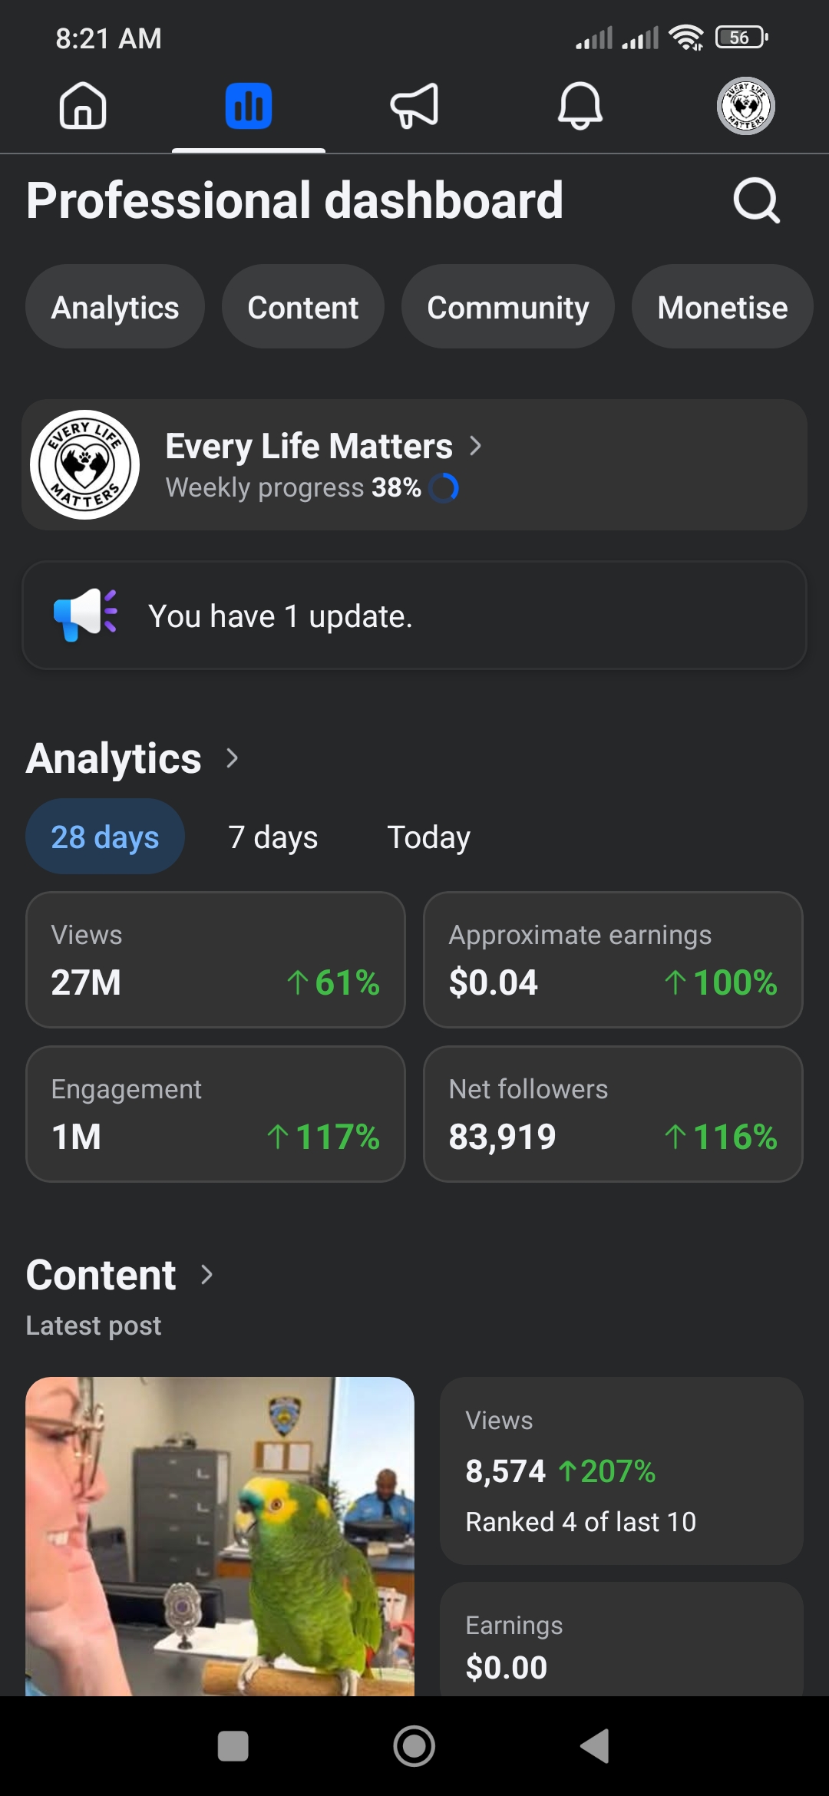Tap the search magnifier icon
The image size is (829, 1796).
point(756,201)
